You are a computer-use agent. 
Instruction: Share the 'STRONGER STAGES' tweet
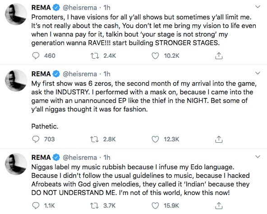(x=219, y=56)
